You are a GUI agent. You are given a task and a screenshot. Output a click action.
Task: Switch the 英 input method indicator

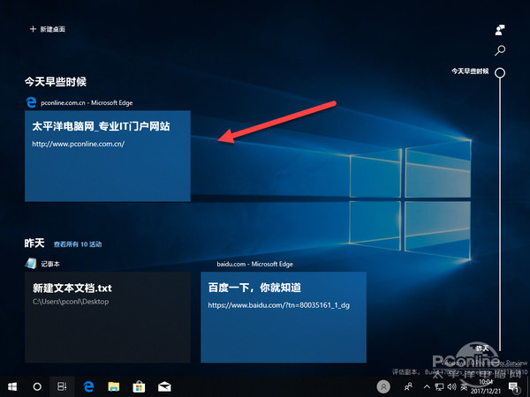click(x=464, y=386)
